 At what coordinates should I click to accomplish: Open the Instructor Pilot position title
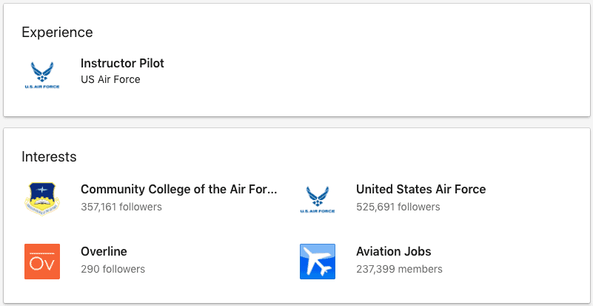(123, 63)
